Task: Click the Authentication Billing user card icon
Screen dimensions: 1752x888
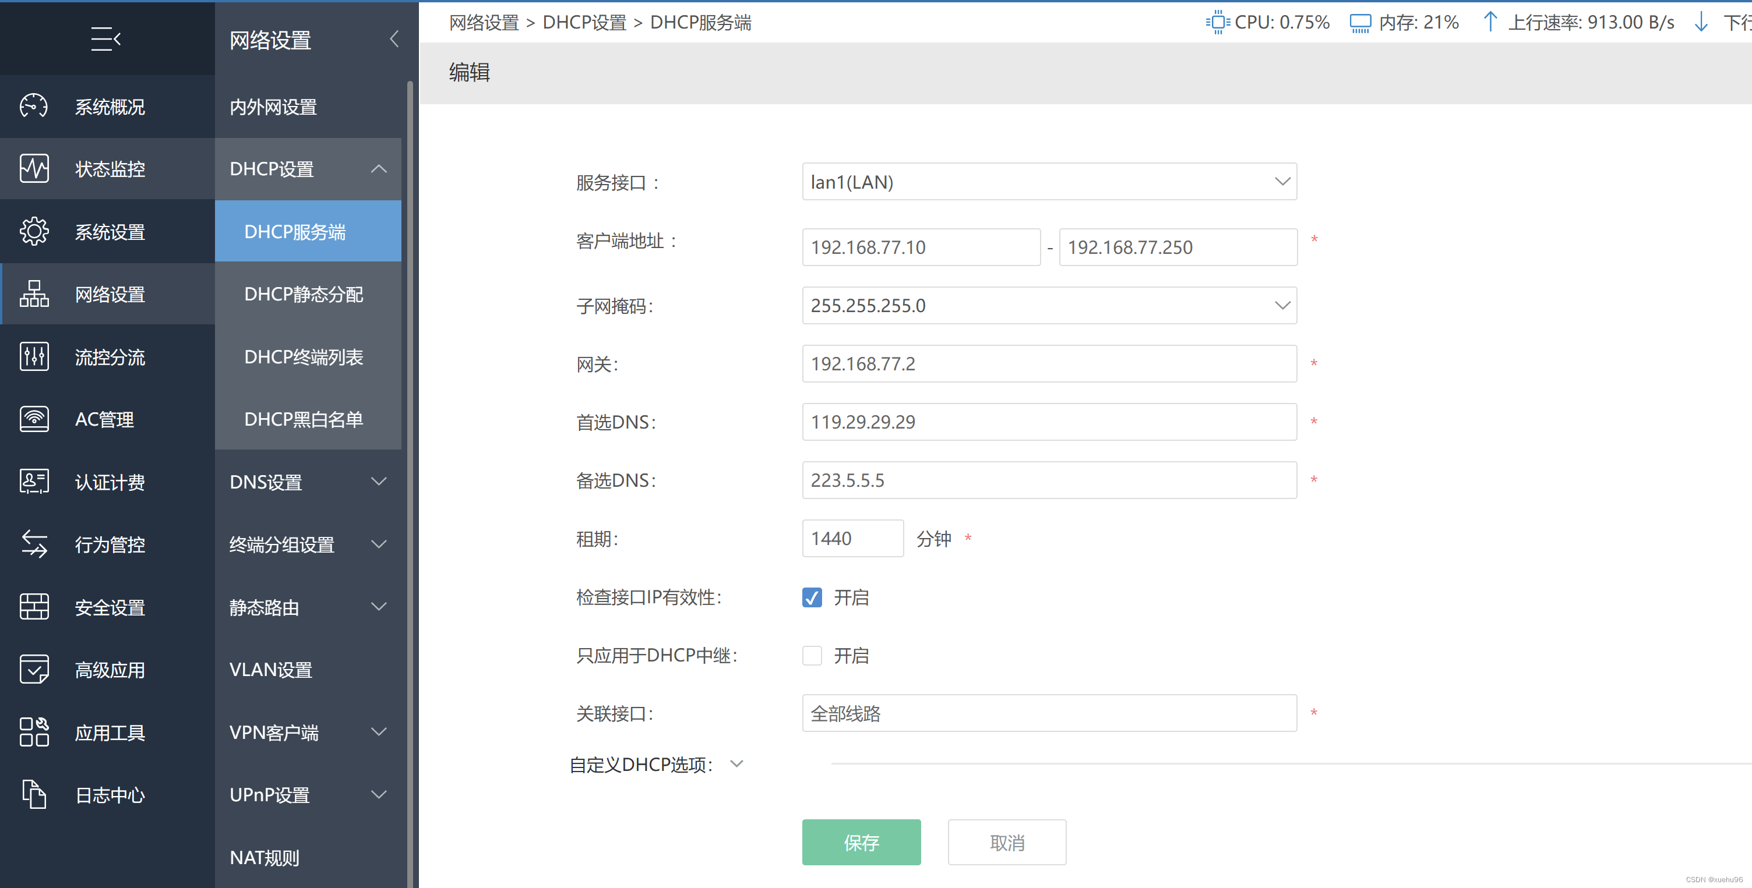Action: [33, 482]
